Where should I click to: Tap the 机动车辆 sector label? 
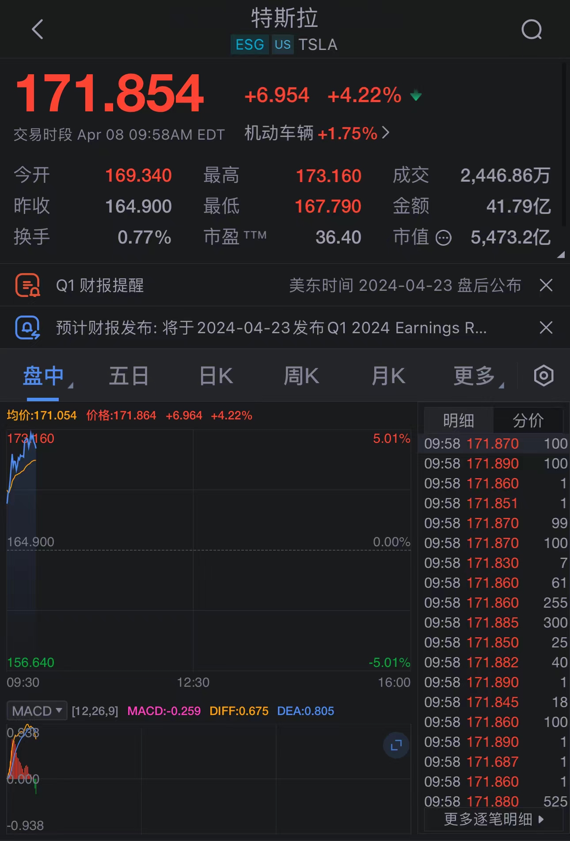coord(279,133)
